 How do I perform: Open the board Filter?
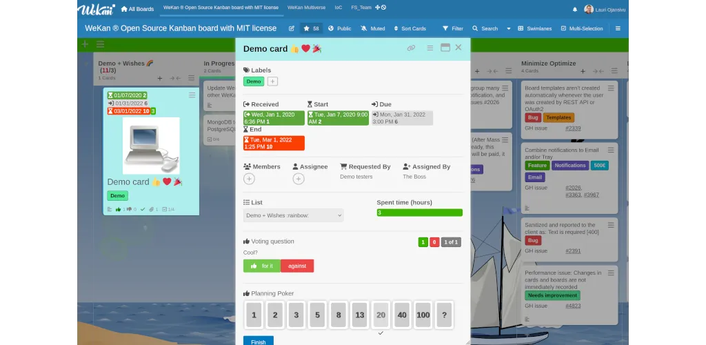point(453,28)
